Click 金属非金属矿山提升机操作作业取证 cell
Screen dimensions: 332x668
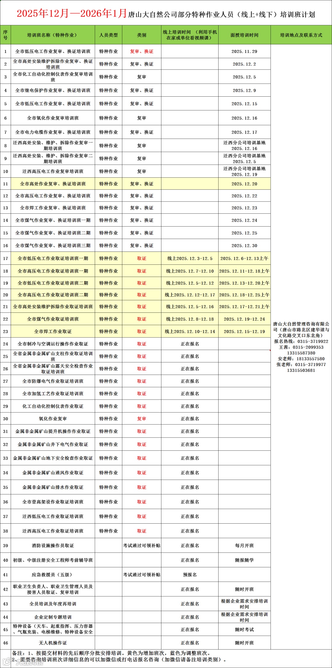[x=53, y=431]
